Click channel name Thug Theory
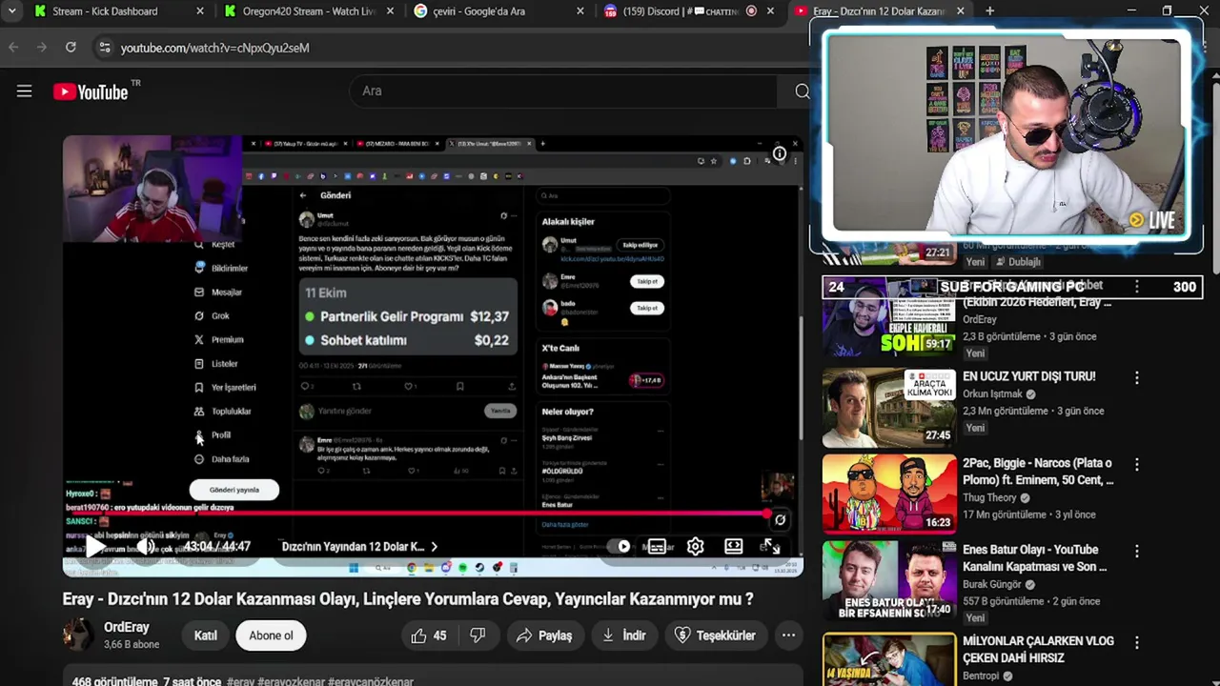This screenshot has width=1220, height=686. (989, 497)
